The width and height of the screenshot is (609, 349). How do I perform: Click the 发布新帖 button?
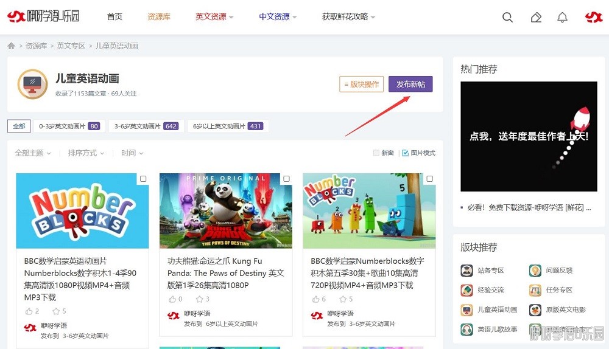410,85
